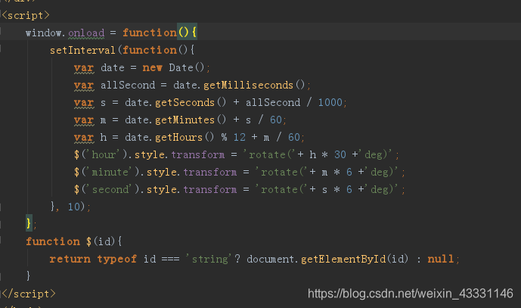Click 'var' on the 'date = new Date' line
This screenshot has width=521, height=308.
click(84, 67)
